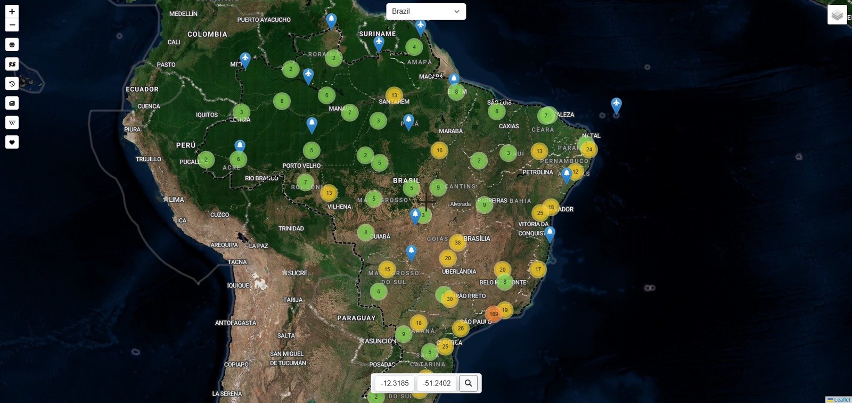Image resolution: width=852 pixels, height=403 pixels.
Task: Click the search coordinates magnifier button
Action: [469, 383]
